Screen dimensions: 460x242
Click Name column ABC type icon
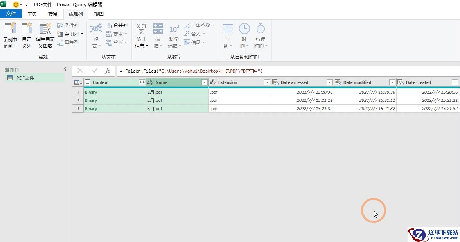(150, 82)
